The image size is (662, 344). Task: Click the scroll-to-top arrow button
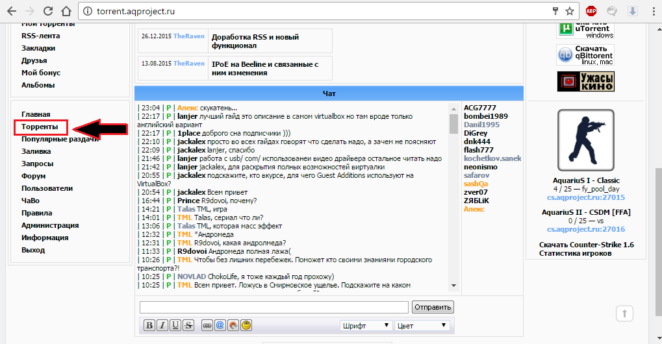[624, 313]
